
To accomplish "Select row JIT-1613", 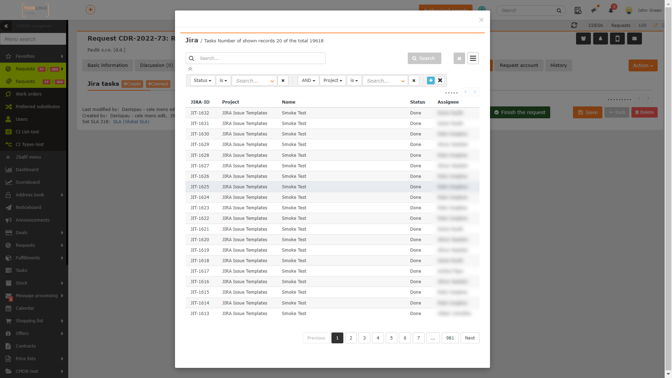I will point(332,314).
